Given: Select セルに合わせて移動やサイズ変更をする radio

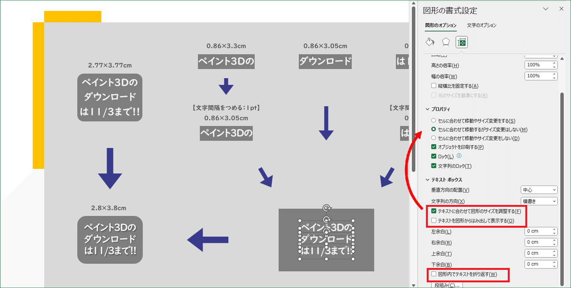Looking at the screenshot, I should [x=433, y=121].
